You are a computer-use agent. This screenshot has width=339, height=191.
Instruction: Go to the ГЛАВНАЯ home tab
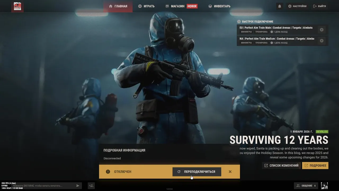(118, 6)
